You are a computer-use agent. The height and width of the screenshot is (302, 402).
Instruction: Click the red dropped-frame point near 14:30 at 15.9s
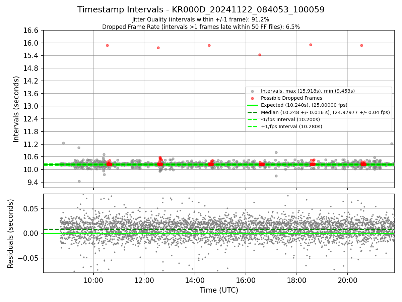point(209,45)
